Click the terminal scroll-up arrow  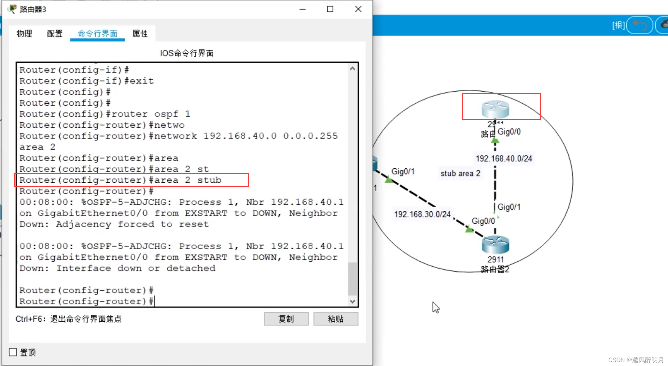(352, 69)
